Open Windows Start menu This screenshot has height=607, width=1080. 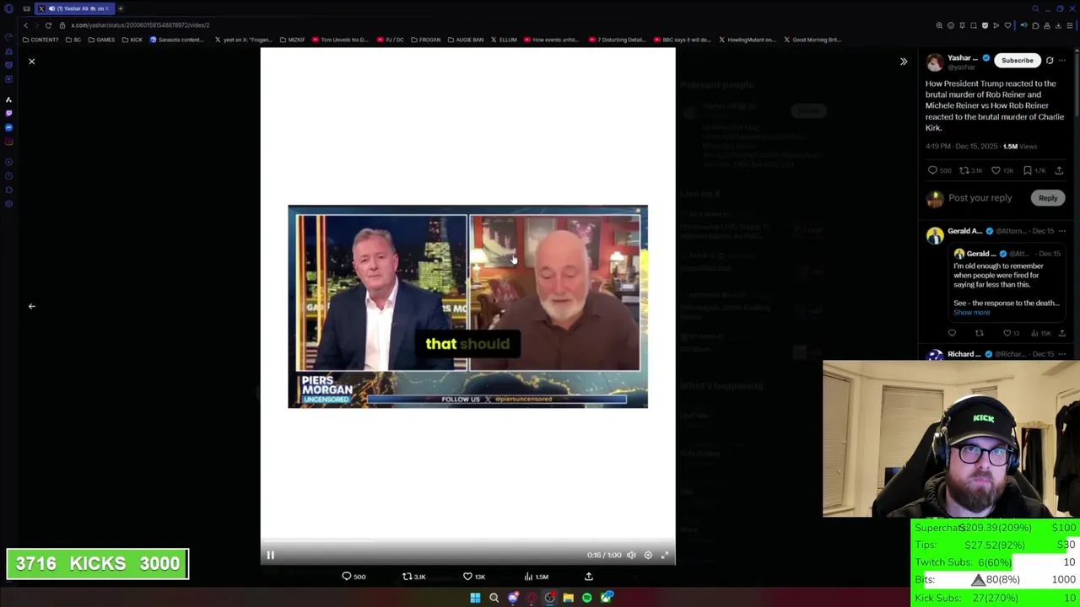point(475,598)
